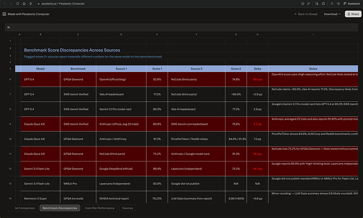This screenshot has width=363, height=218.
Task: Select row 6 header number
Action: click(10, 79)
